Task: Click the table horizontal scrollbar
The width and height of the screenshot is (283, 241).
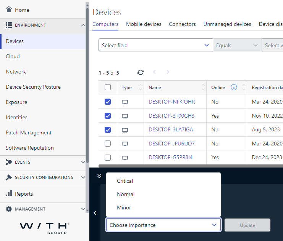Action: click(191, 166)
